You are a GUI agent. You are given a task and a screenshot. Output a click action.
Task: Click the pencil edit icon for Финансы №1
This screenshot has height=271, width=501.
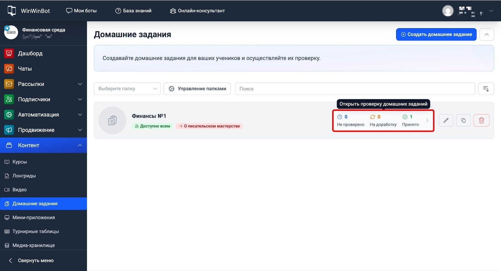(446, 120)
